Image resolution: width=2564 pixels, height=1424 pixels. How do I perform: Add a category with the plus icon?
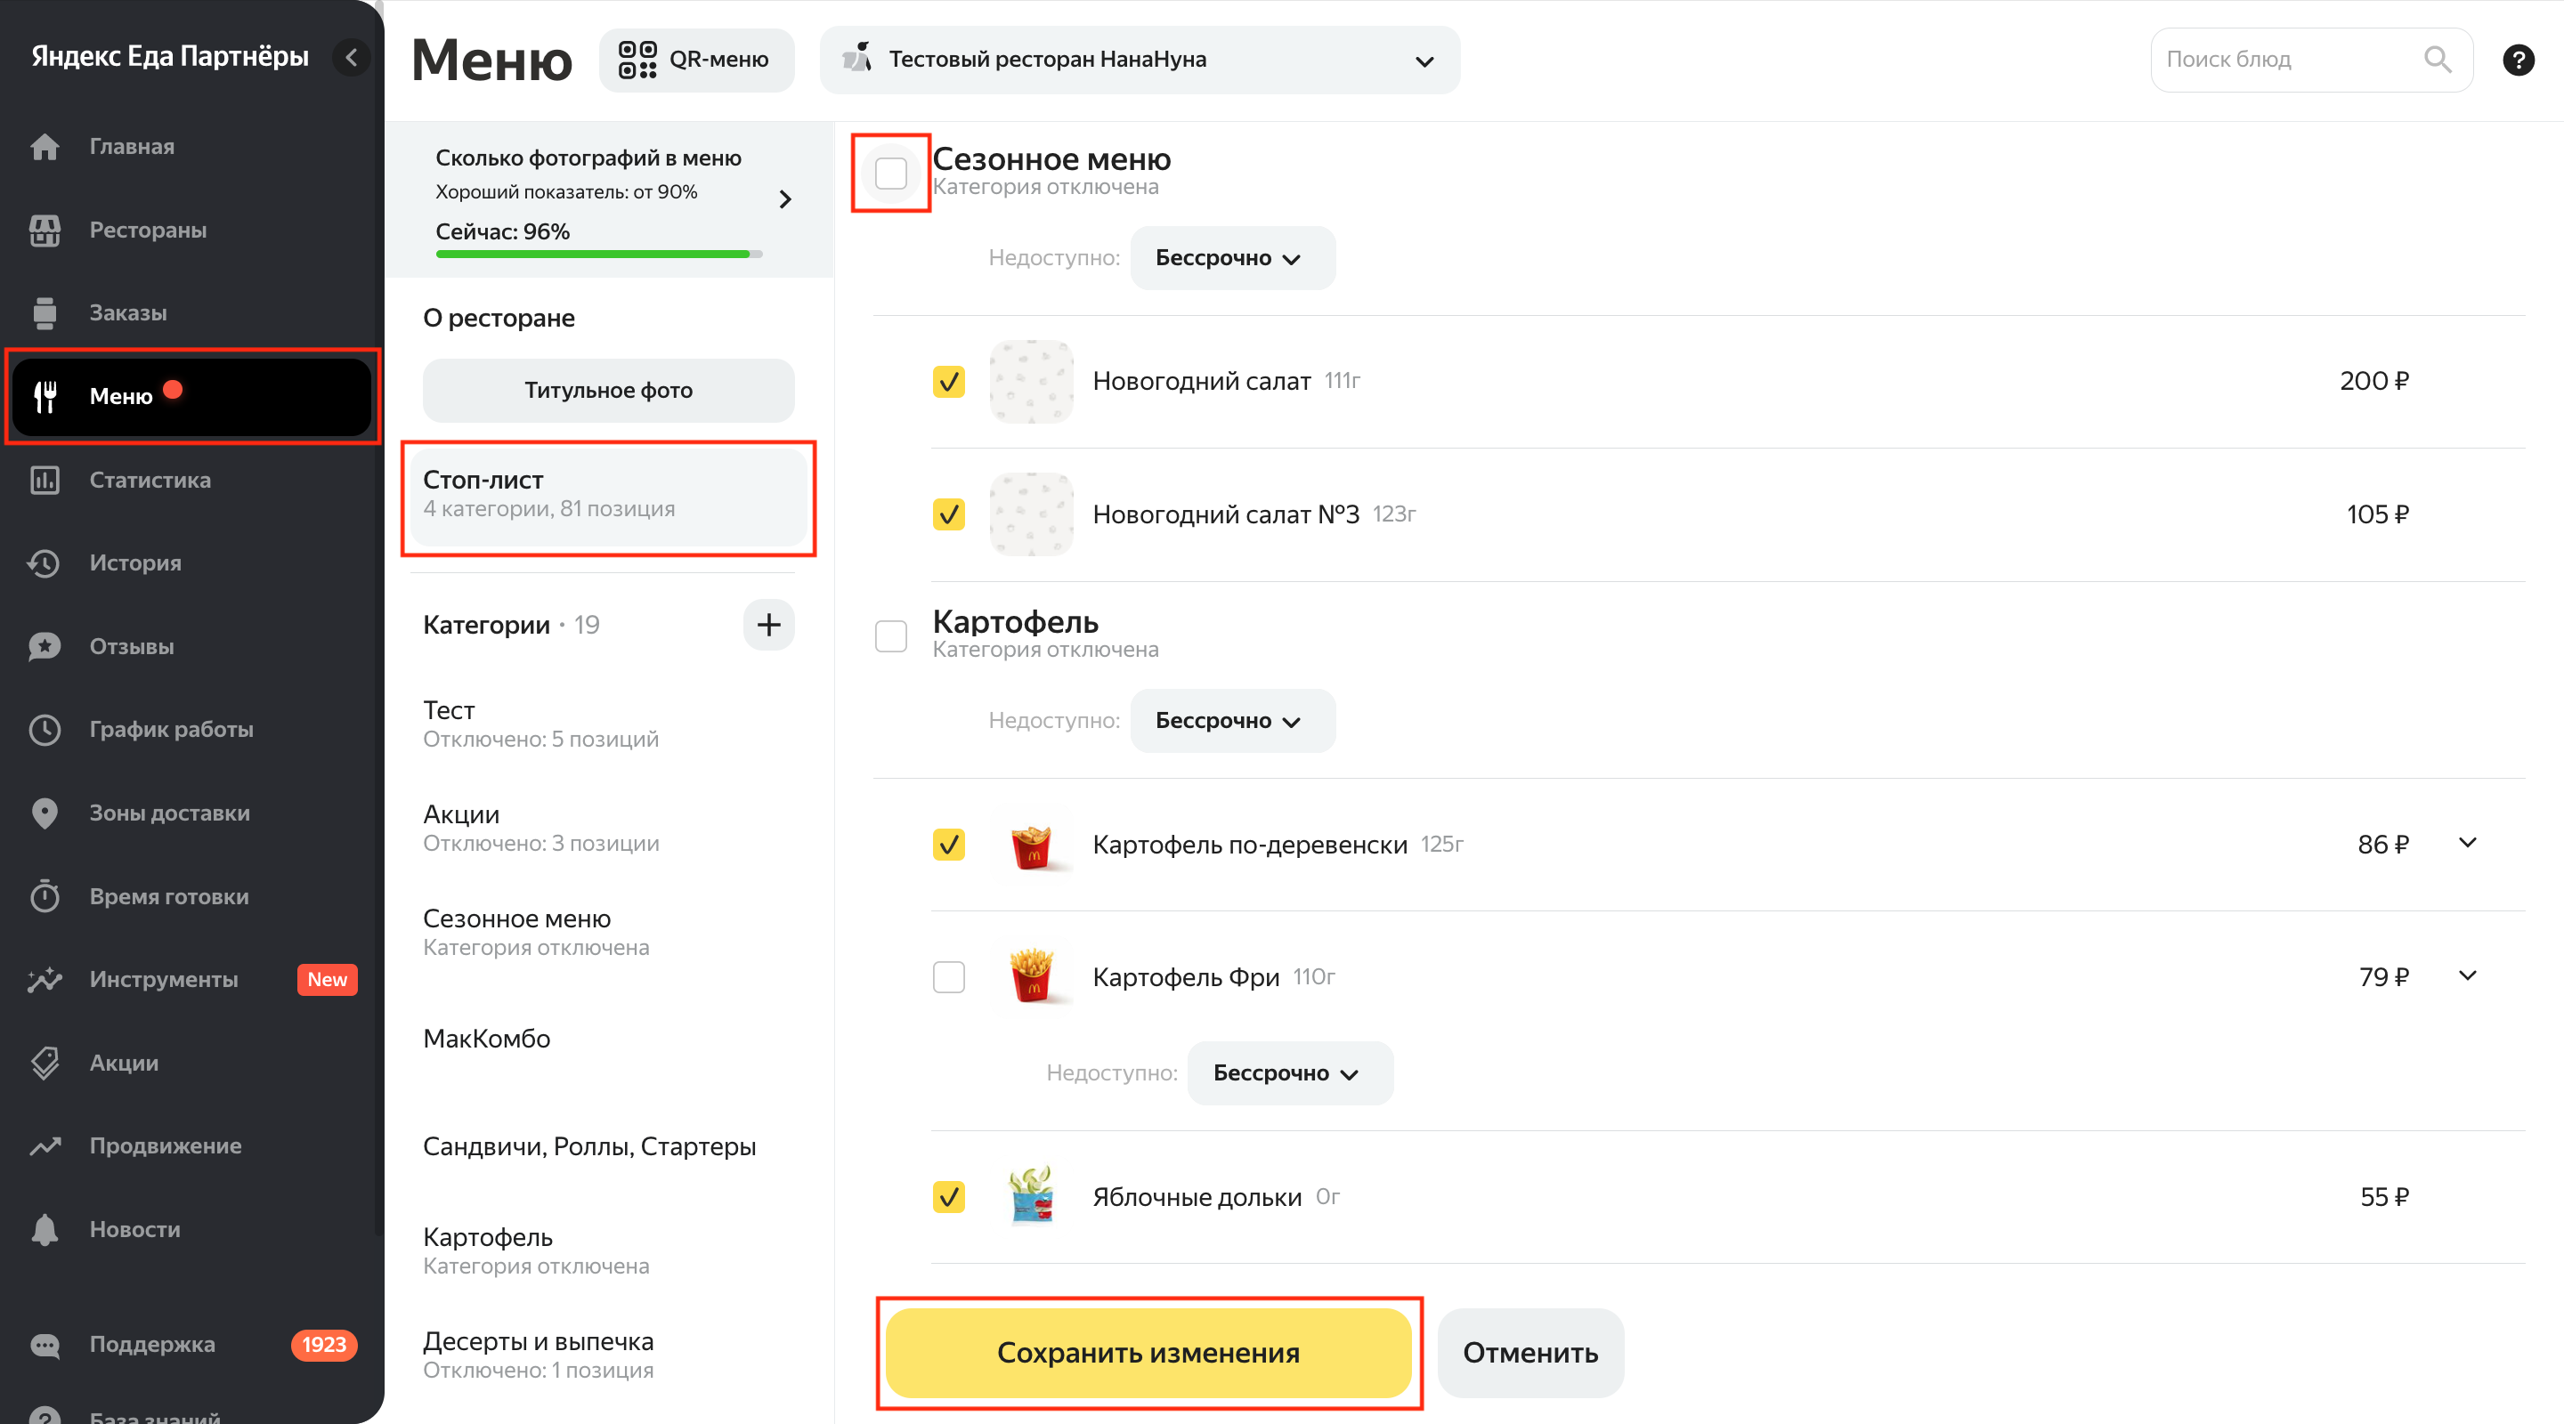768,625
